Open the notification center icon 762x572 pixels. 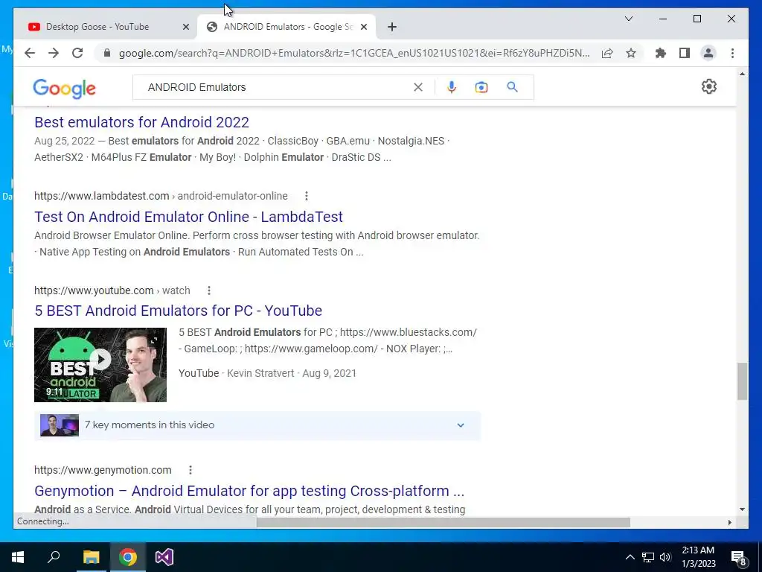coord(738,558)
